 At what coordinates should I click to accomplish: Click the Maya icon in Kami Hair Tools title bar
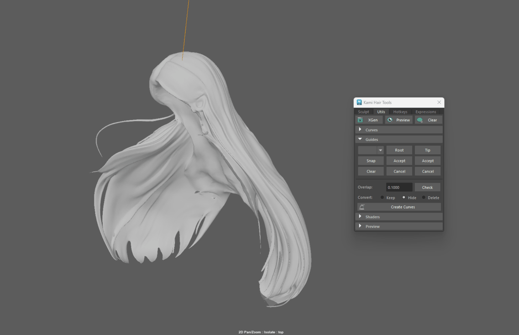click(x=359, y=102)
